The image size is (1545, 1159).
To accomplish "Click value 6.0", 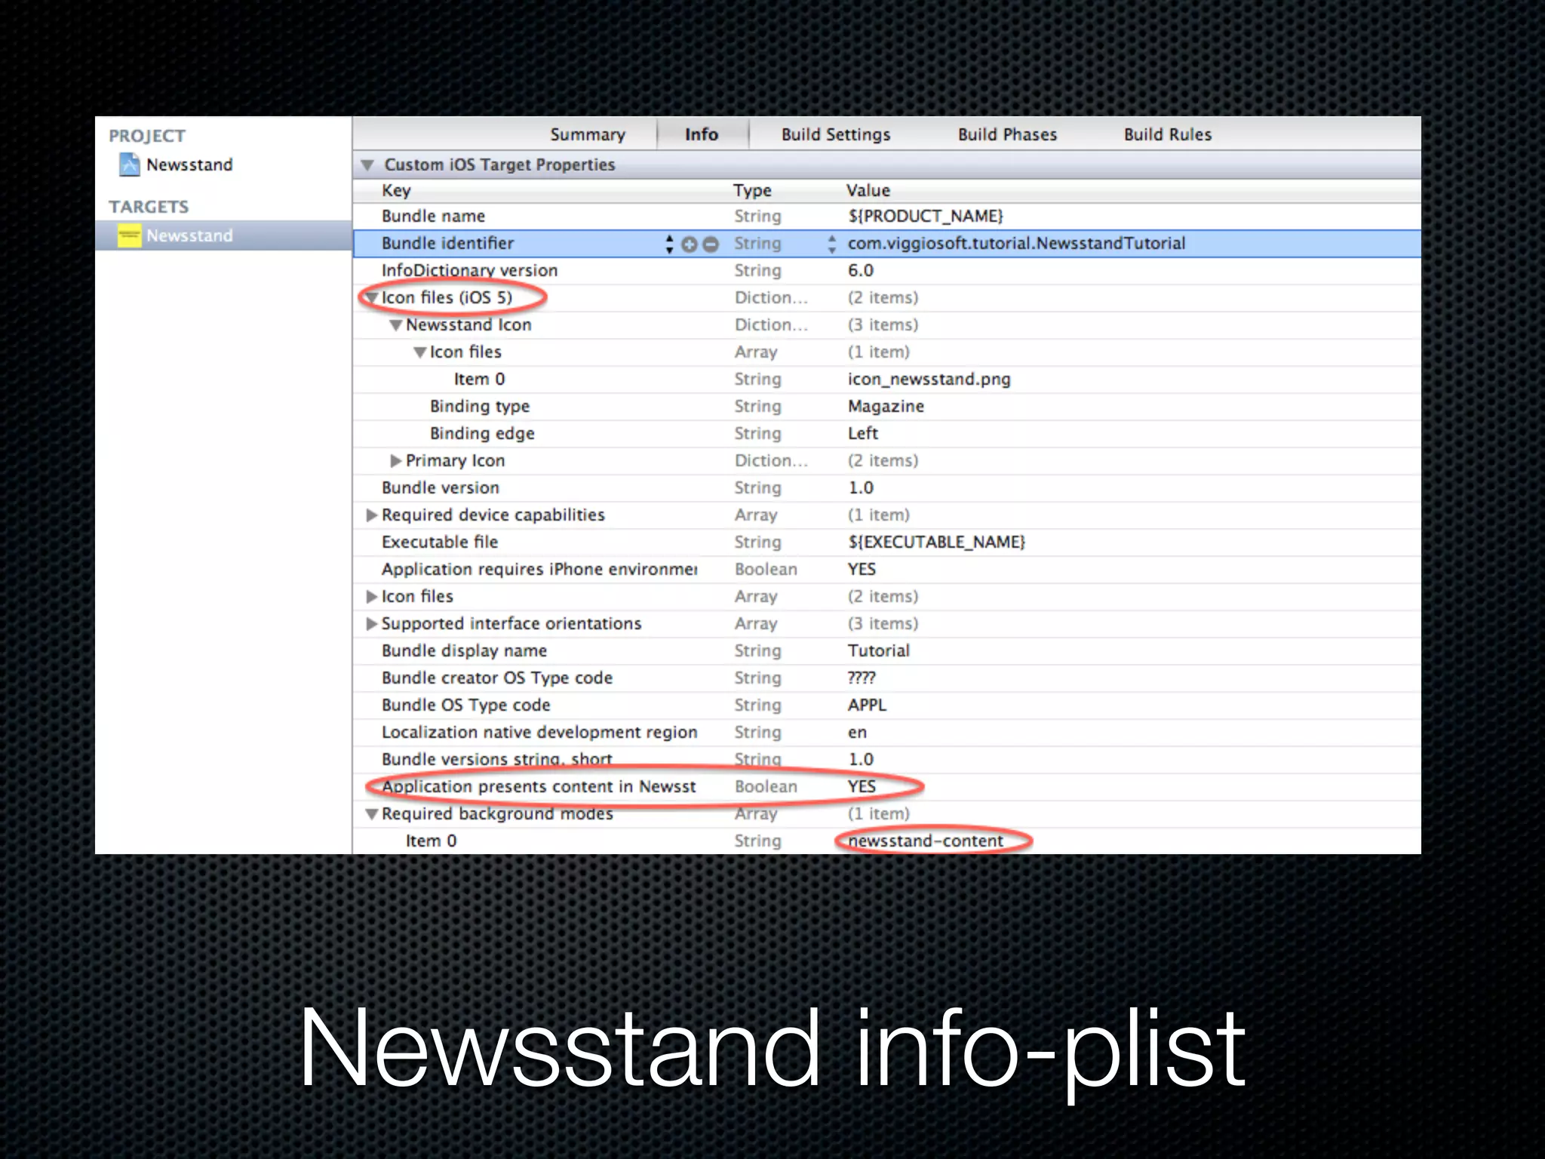I will pos(861,271).
